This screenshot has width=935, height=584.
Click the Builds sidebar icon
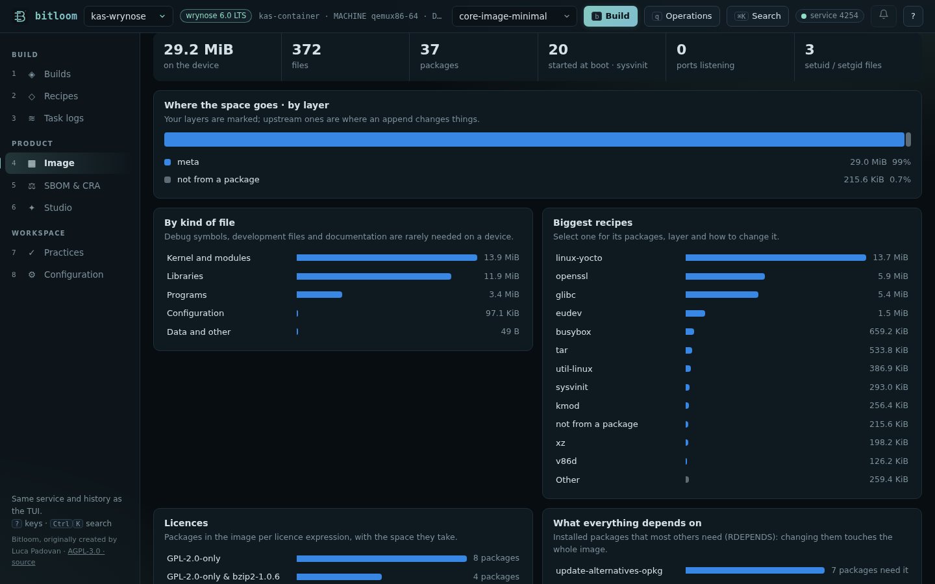click(32, 75)
